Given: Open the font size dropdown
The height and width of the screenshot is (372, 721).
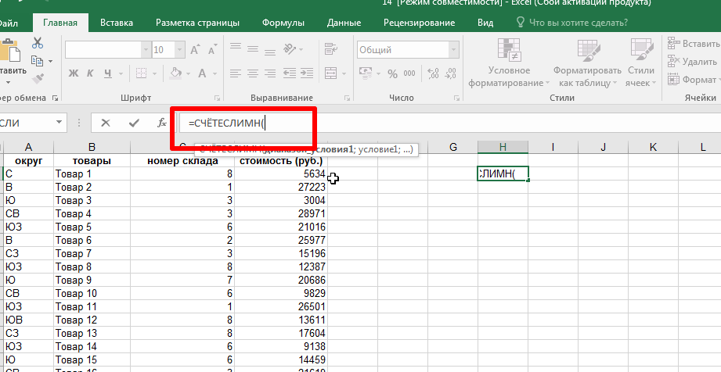Looking at the screenshot, I should (x=180, y=49).
